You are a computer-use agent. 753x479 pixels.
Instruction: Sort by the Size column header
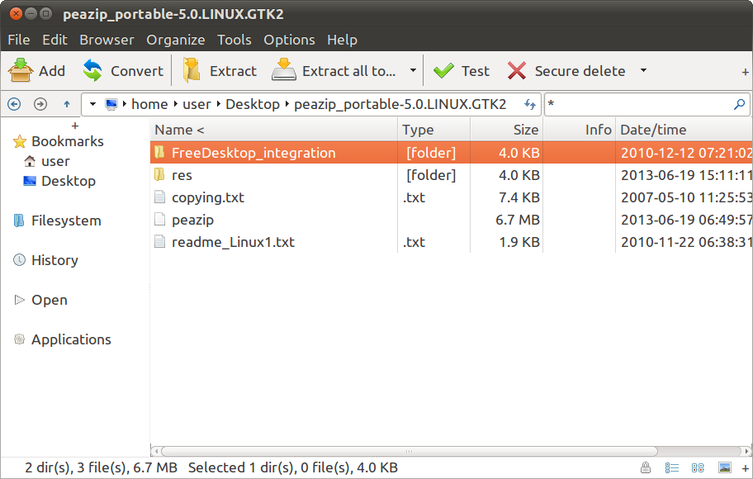506,130
